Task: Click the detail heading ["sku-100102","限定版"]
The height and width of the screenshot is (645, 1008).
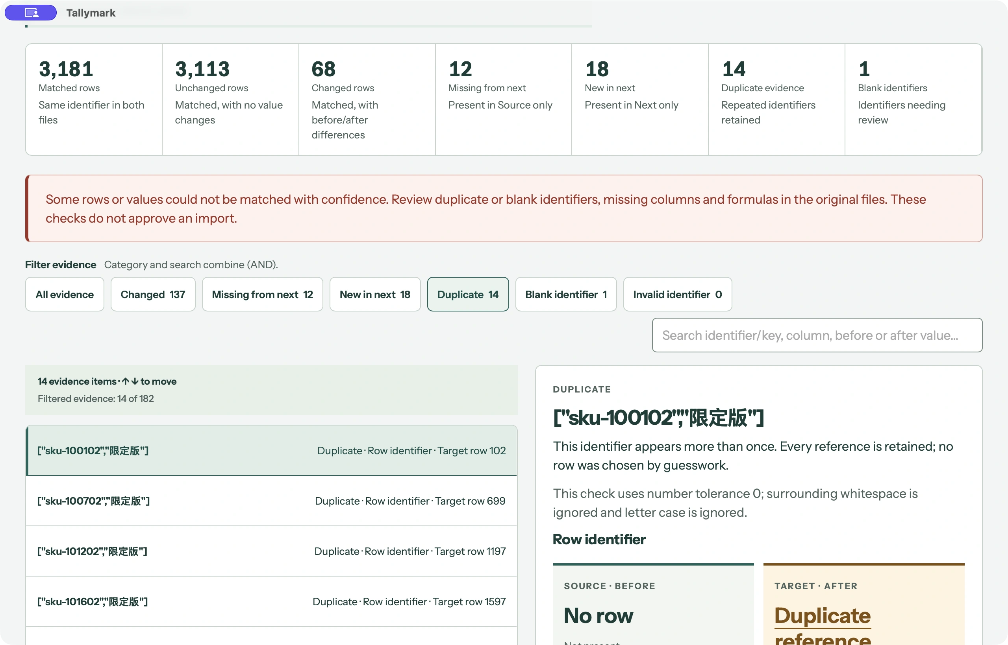Action: (659, 418)
